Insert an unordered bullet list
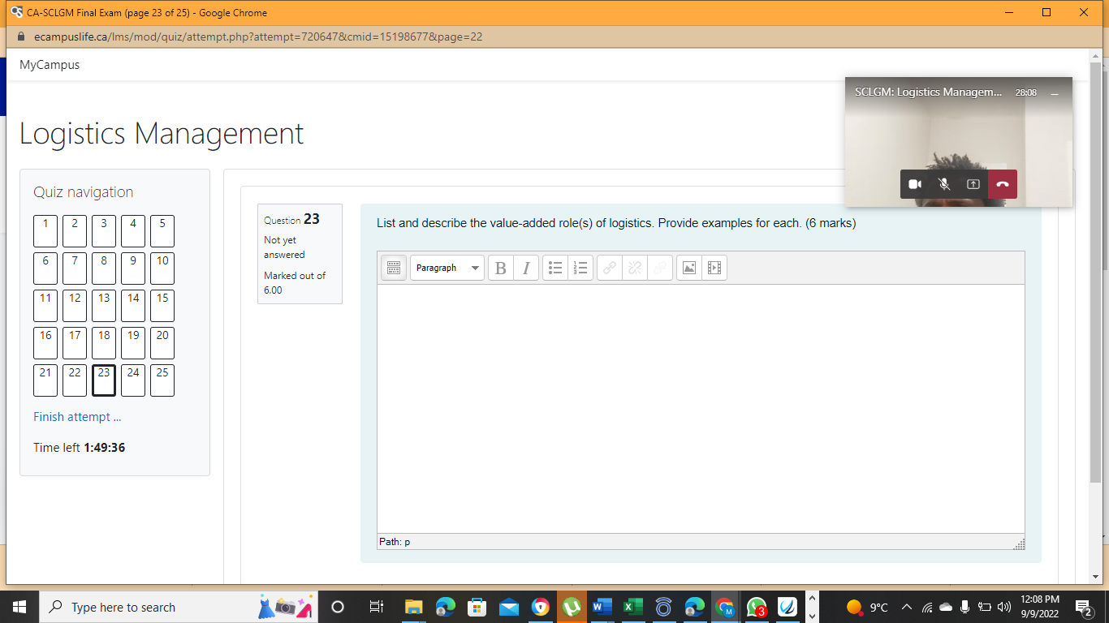This screenshot has height=623, width=1109. point(555,268)
